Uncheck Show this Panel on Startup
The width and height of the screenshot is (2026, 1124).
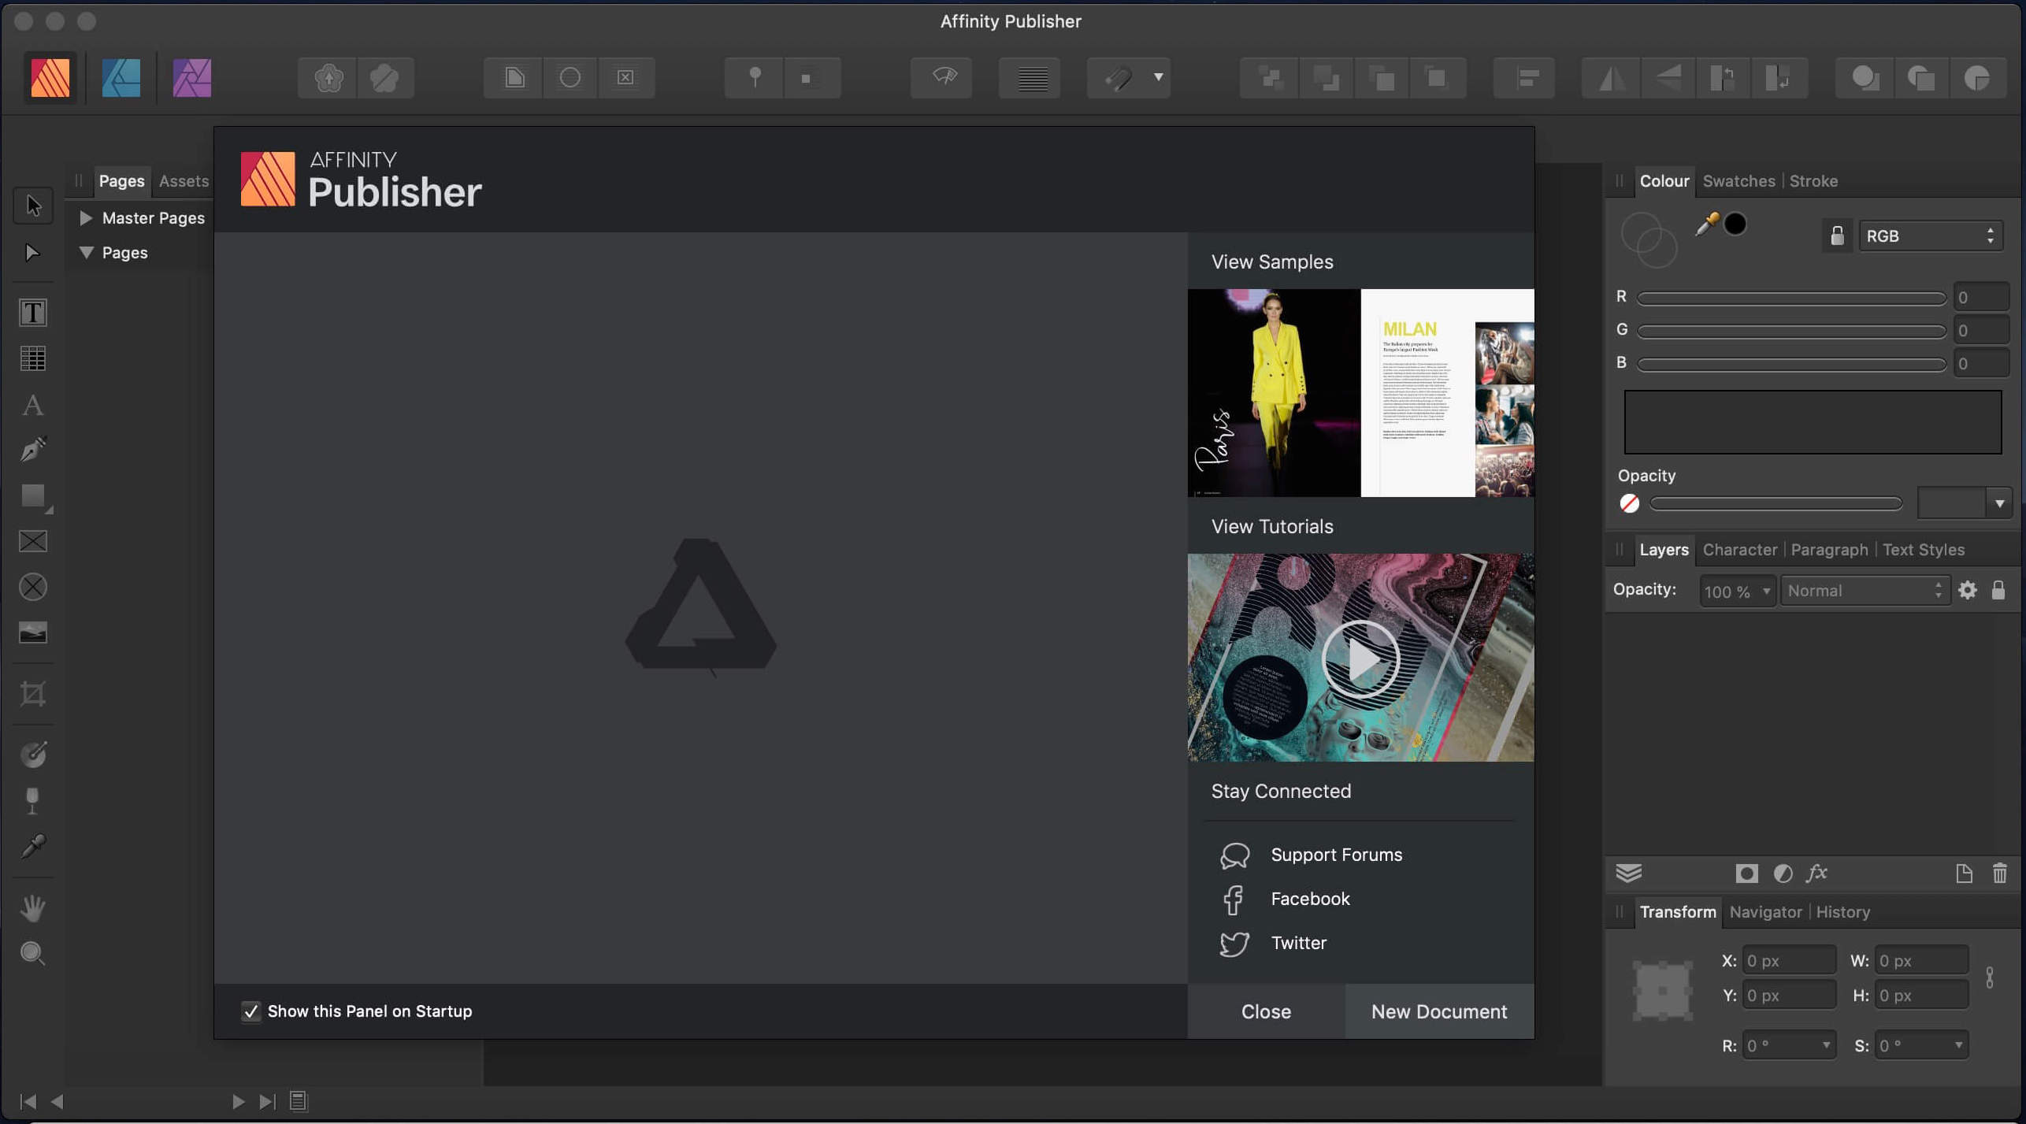coord(250,1011)
